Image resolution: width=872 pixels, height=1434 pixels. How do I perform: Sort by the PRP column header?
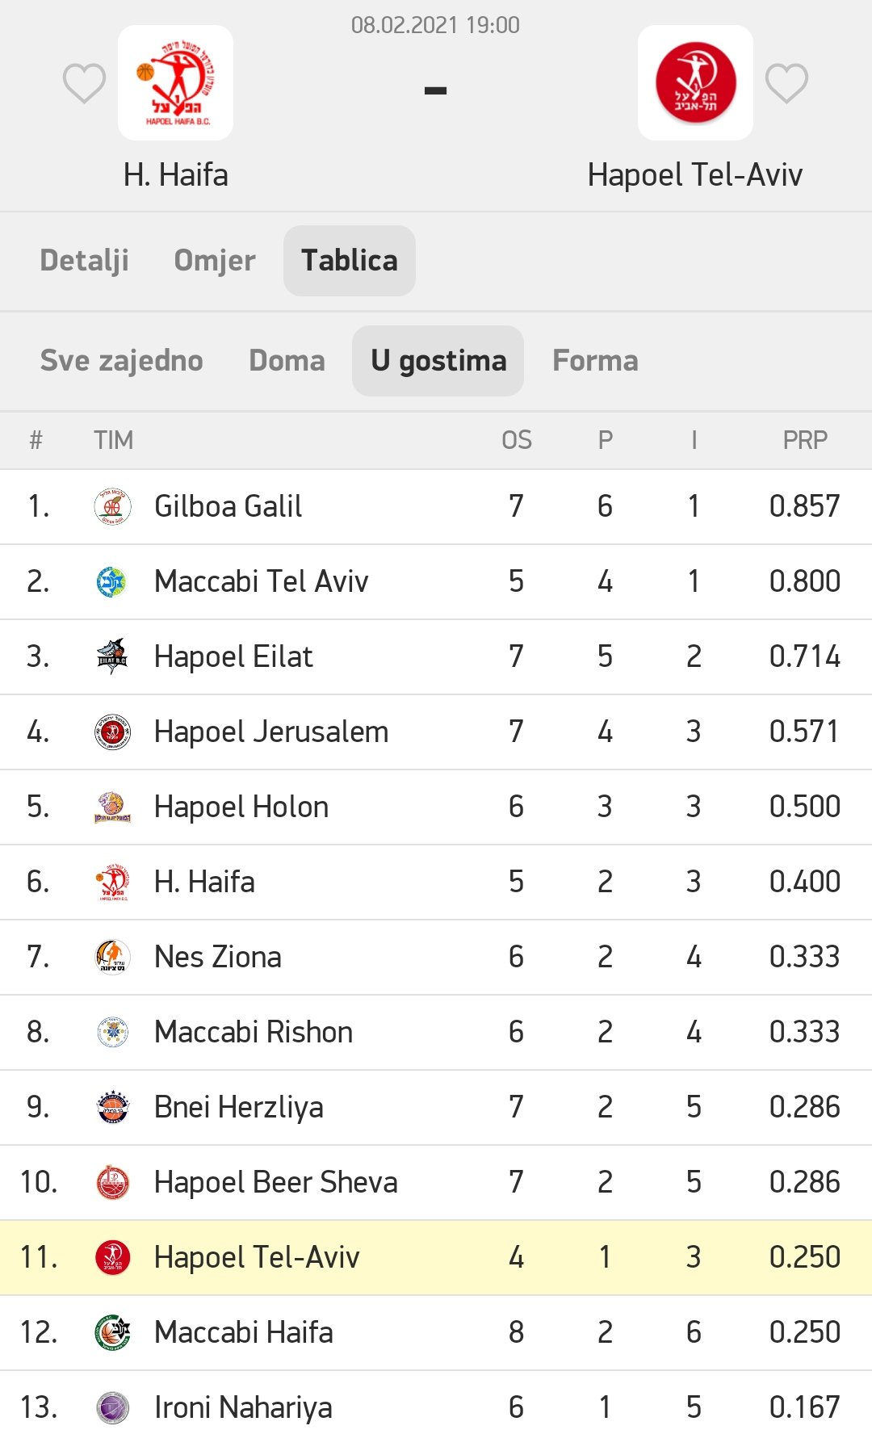click(x=804, y=441)
